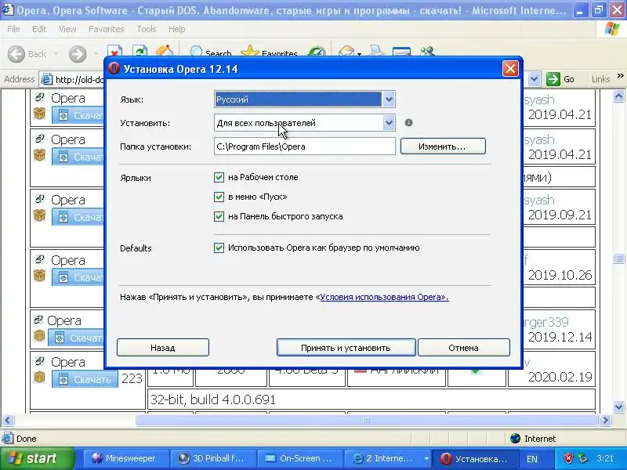Click the Go button next to address bar
Screen dimensions: 627x470
coord(560,79)
